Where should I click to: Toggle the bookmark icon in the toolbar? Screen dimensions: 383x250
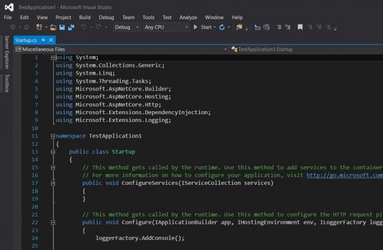(x=300, y=27)
